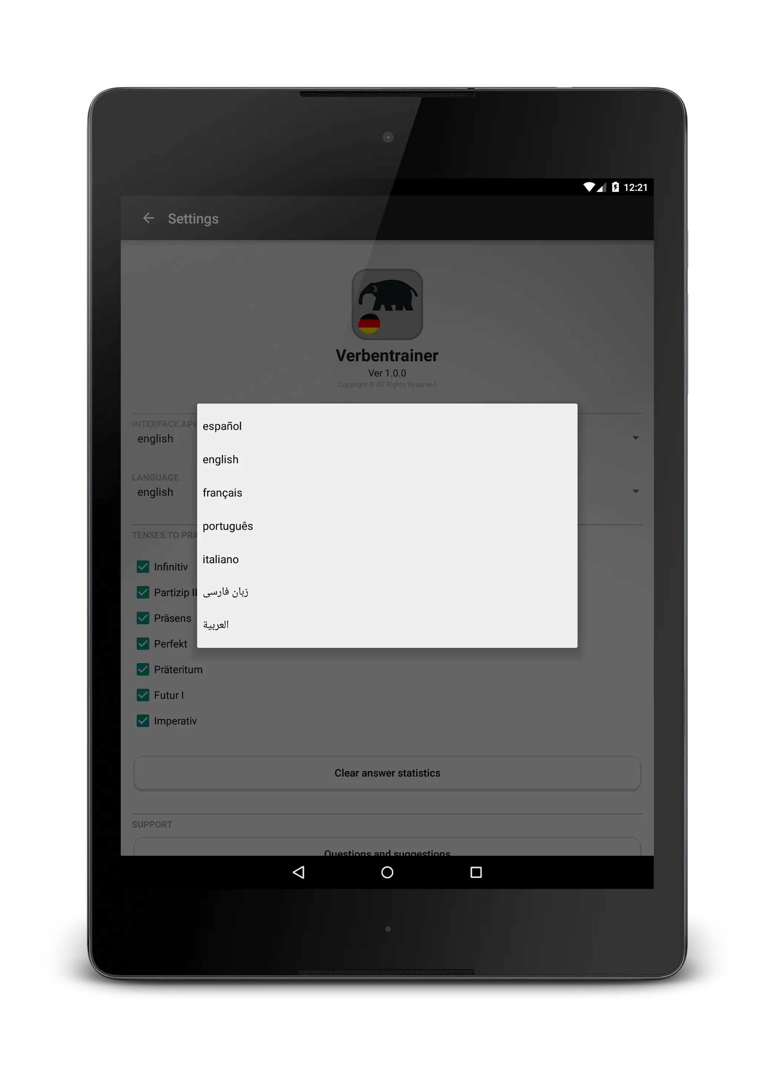This screenshot has width=775, height=1067.
Task: Click back arrow in Settings header
Action: pos(148,218)
